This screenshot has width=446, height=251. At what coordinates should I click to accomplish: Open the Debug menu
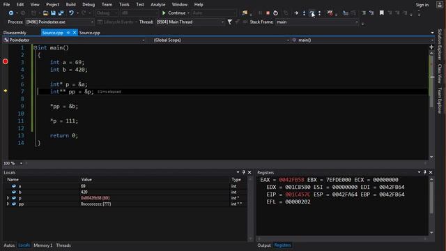coord(89,5)
